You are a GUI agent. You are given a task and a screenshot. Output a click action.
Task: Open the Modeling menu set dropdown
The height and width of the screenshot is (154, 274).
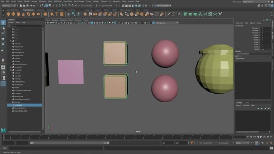click(x=9, y=6)
